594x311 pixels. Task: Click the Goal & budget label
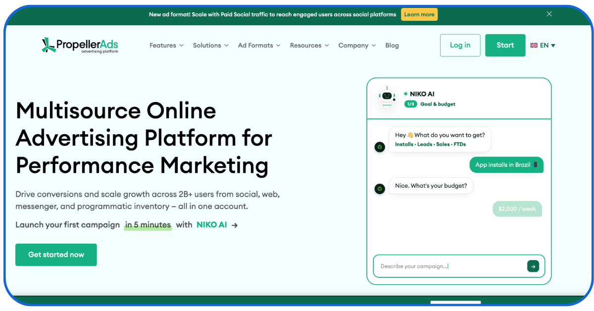[438, 104]
